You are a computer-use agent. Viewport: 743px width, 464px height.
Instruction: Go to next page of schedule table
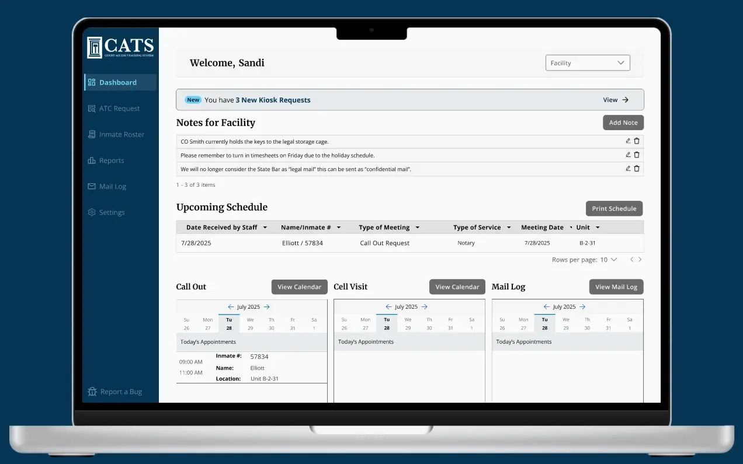(640, 260)
